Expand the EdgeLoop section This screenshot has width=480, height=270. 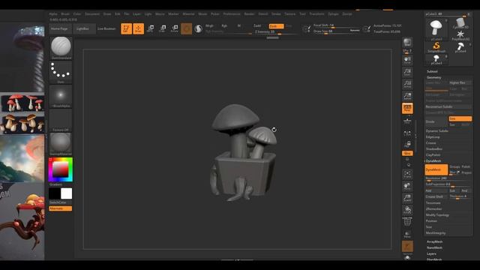pyautogui.click(x=433, y=136)
